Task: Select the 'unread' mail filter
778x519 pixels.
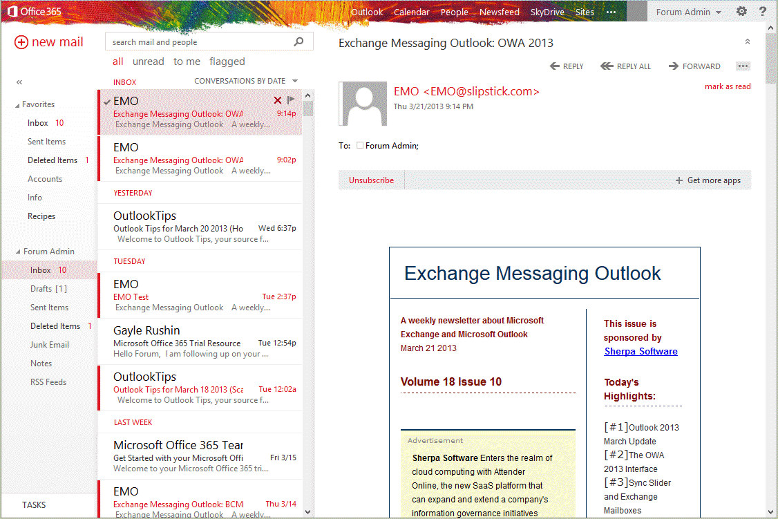Action: click(148, 62)
